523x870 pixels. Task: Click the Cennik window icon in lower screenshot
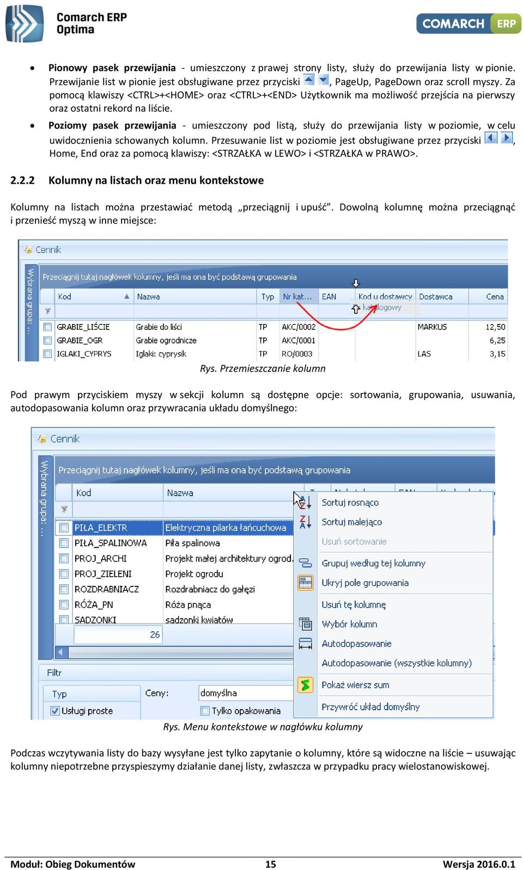click(x=42, y=439)
